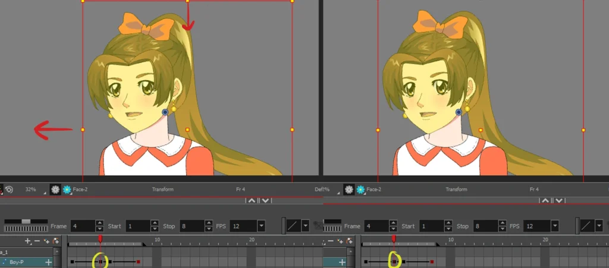Click the Transform tool label in left view
Viewport: 609px width, 268px height.
tap(163, 190)
